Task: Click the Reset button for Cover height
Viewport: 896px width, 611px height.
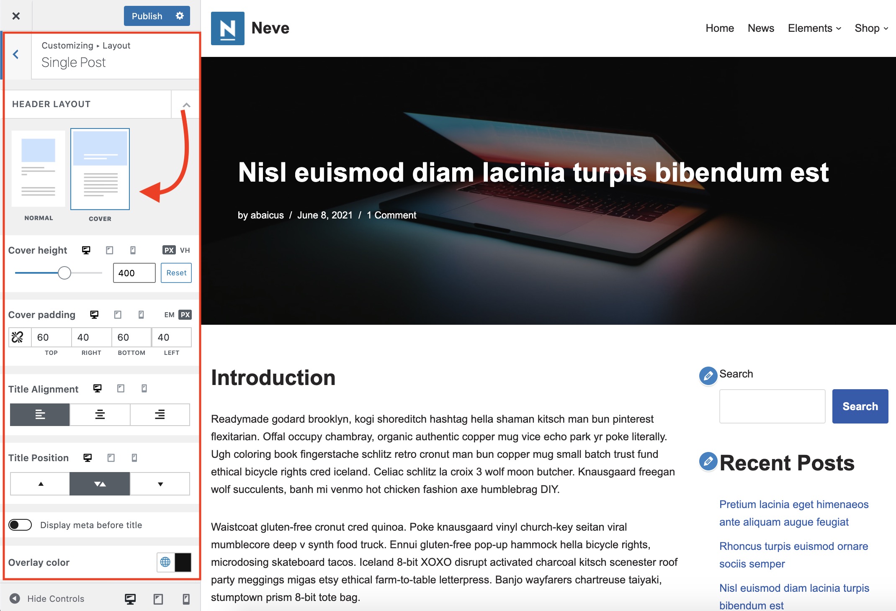Action: [175, 273]
